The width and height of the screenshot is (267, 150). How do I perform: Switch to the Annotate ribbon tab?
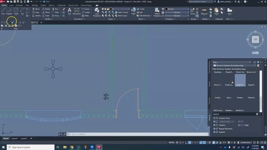click(x=20, y=5)
